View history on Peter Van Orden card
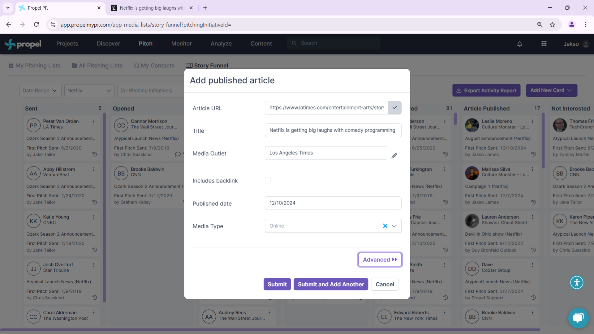This screenshot has height=334, width=594. 95,154
